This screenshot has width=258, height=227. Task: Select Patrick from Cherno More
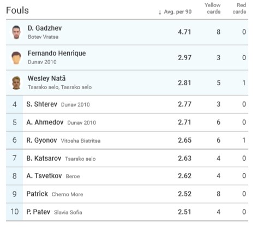click(x=37, y=194)
